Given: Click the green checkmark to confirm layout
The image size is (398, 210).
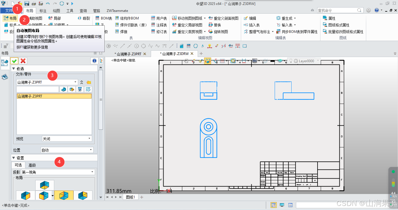Looking at the screenshot, I should tap(14, 60).
